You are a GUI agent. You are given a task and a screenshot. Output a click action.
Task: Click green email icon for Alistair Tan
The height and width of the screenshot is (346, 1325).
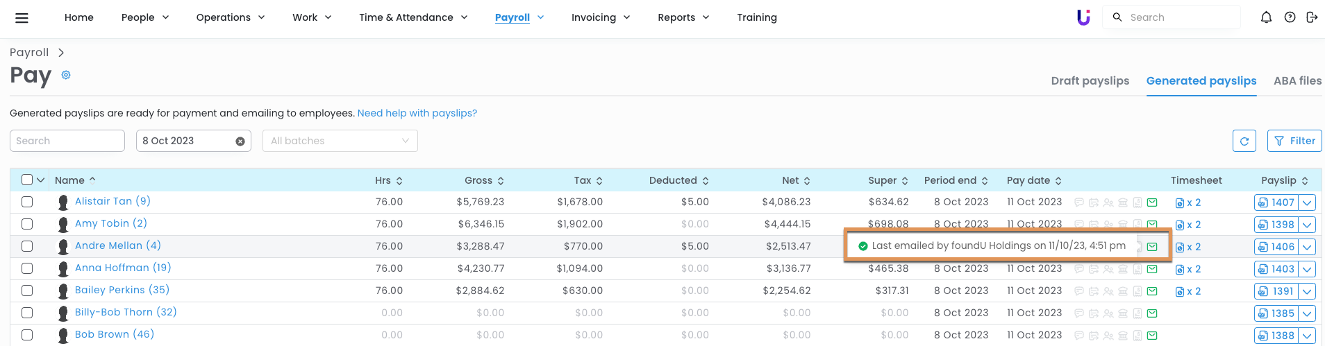pos(1152,202)
